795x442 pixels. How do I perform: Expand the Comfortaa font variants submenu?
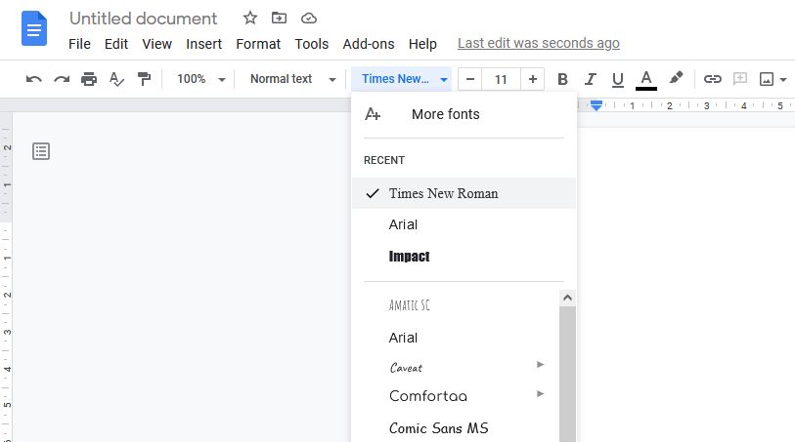pos(540,394)
